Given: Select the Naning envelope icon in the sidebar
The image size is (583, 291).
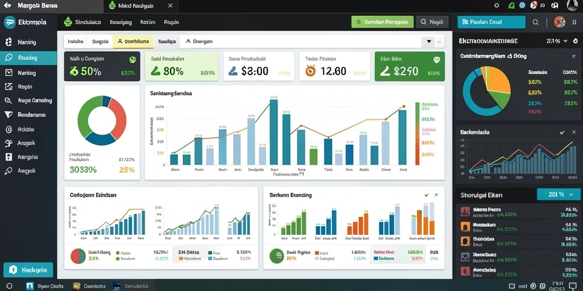Looking at the screenshot, I should click(x=9, y=73).
